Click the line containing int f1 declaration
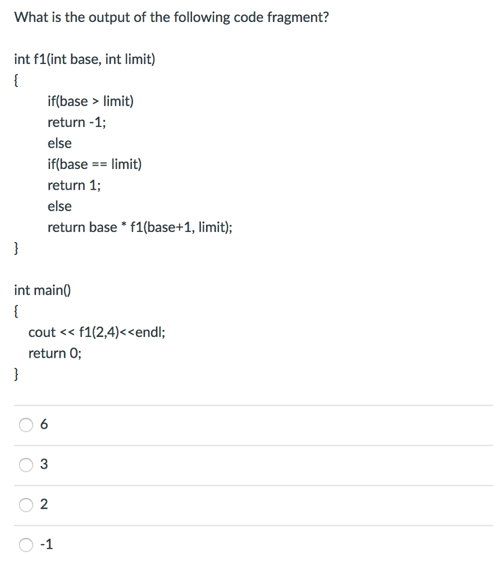493x575 pixels. point(84,59)
